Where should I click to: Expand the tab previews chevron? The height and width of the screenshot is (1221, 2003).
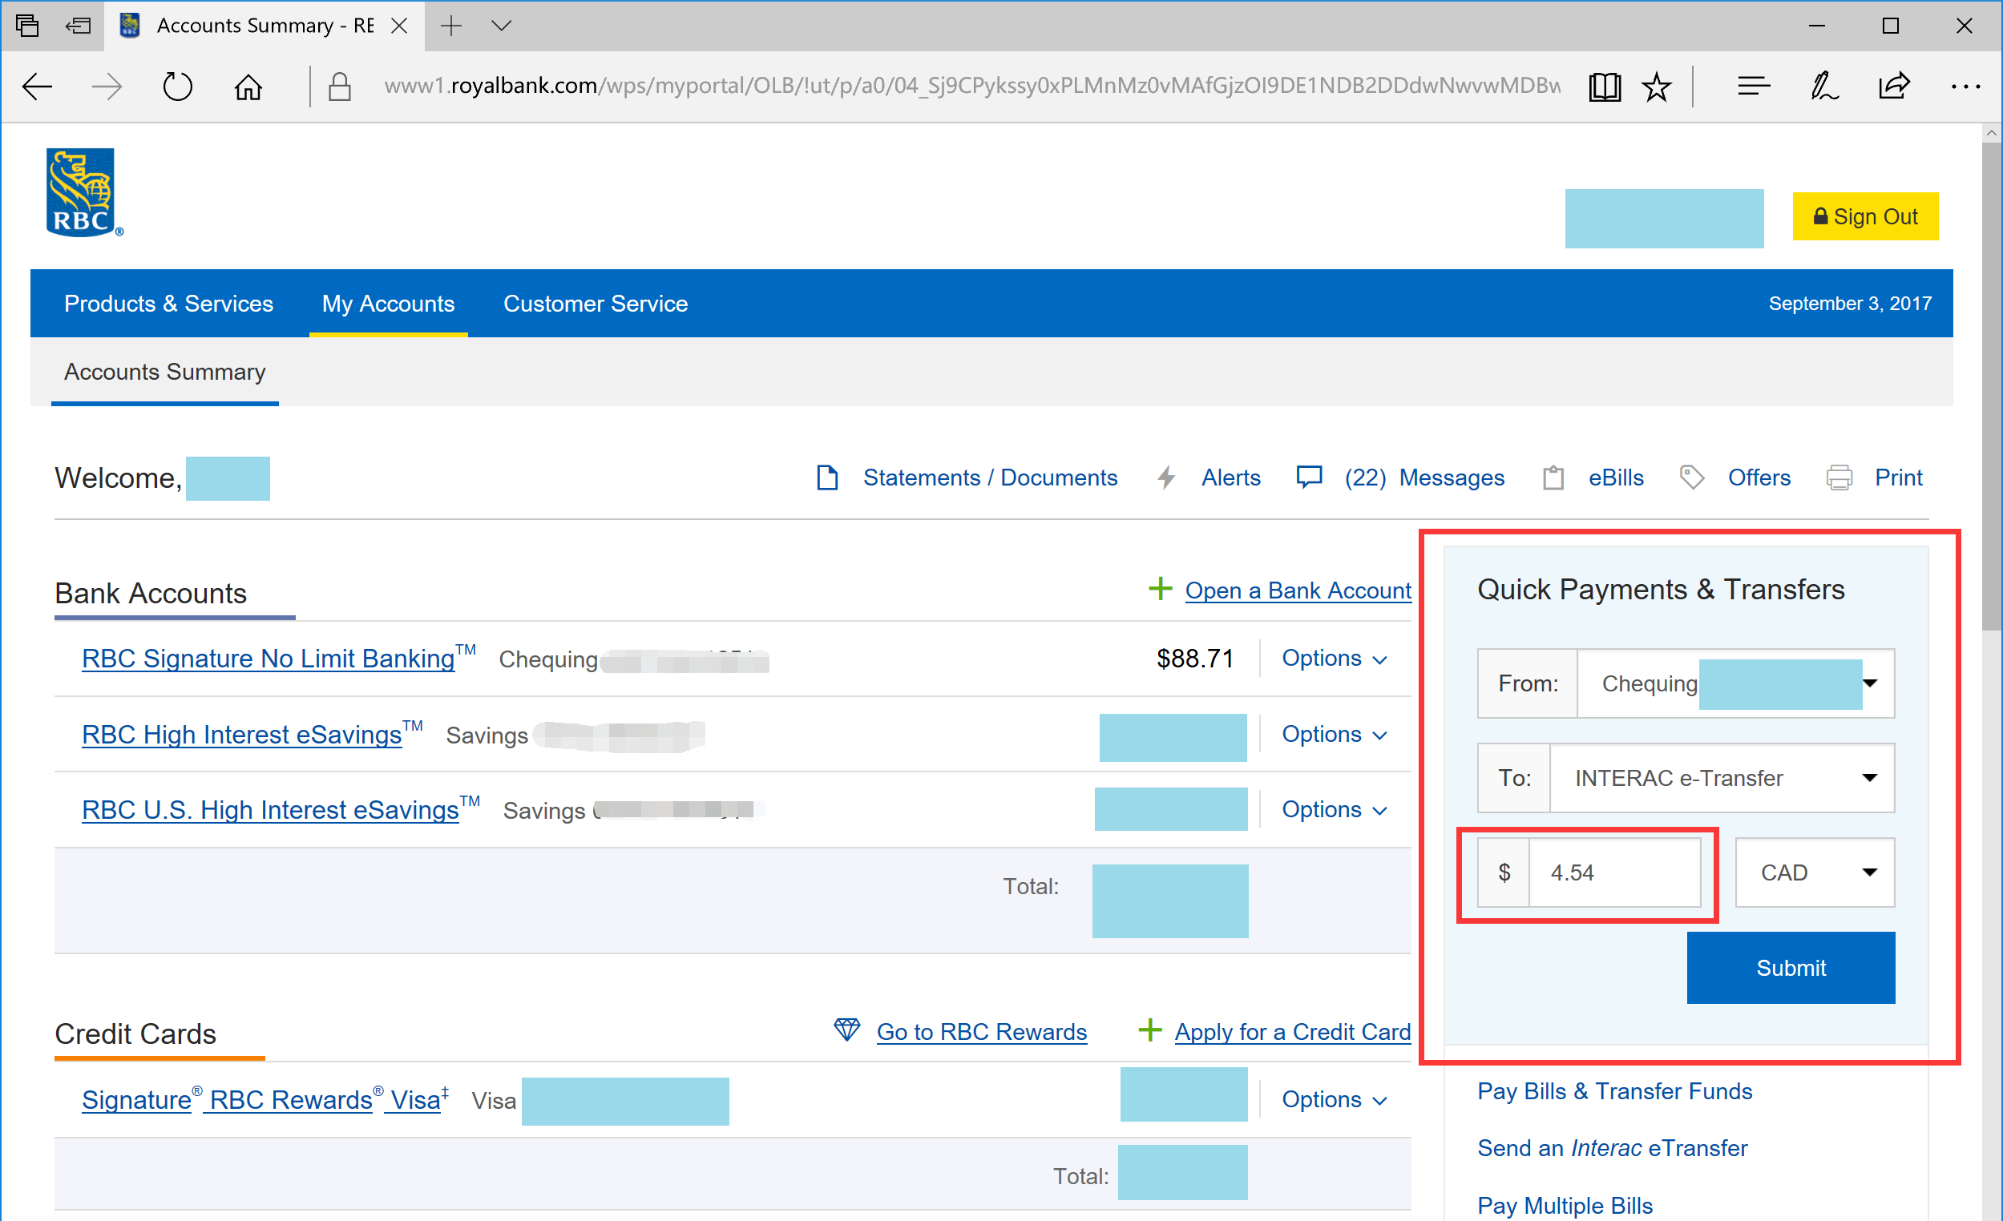click(x=502, y=26)
